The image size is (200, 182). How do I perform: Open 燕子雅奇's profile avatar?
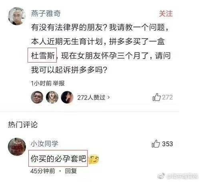pyautogui.click(x=17, y=16)
